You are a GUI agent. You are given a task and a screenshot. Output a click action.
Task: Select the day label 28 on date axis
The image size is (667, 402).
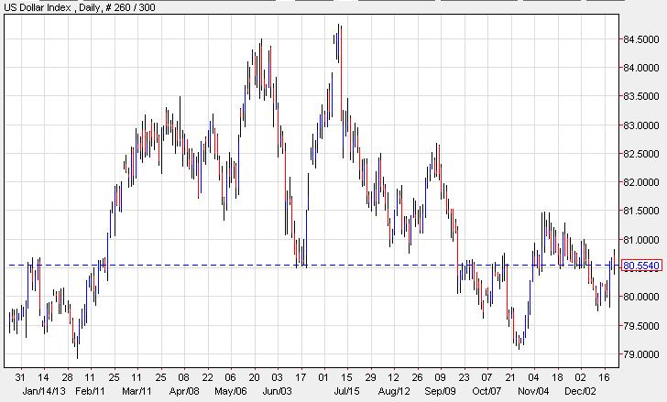(67, 377)
